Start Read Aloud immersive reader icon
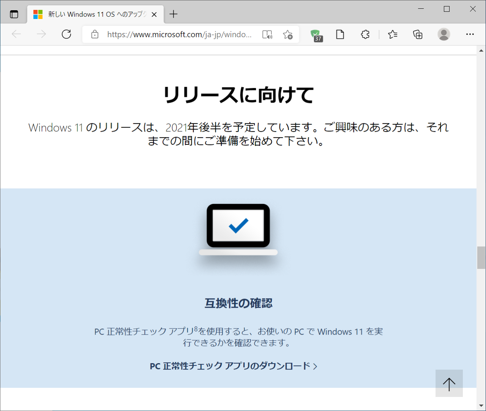 click(x=267, y=35)
